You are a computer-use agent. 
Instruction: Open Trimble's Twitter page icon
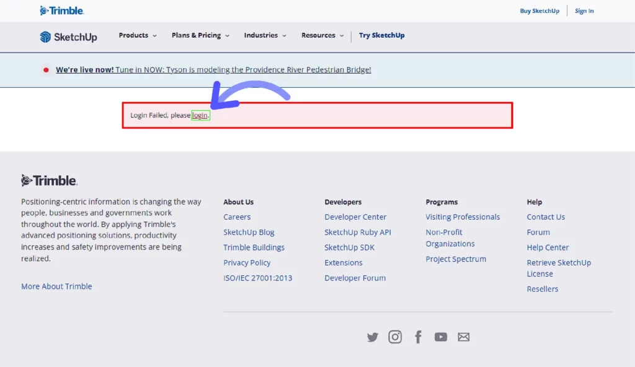tap(372, 337)
